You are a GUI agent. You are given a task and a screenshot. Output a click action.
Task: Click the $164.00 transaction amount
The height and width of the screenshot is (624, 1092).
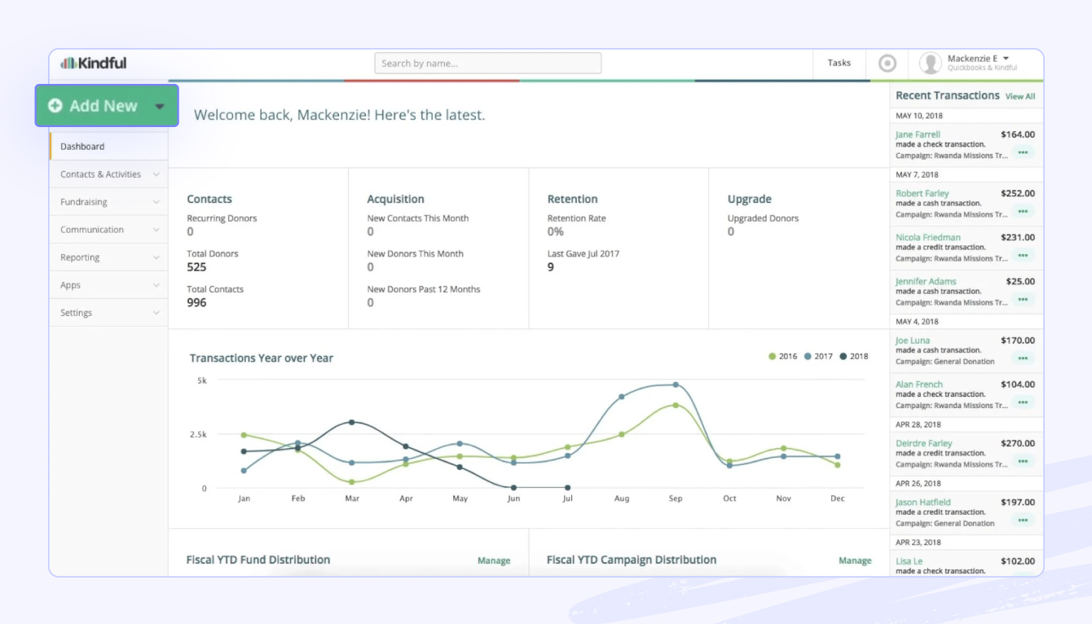tap(1018, 134)
